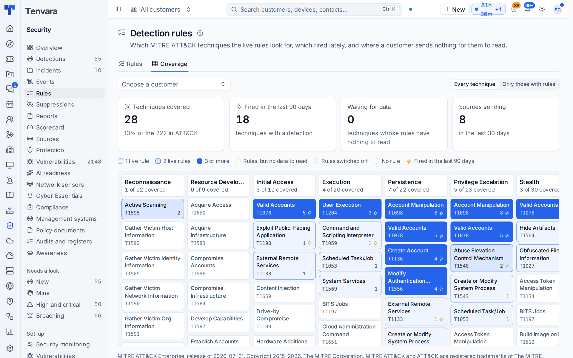Open Scorecard in Security menu

tap(64, 127)
